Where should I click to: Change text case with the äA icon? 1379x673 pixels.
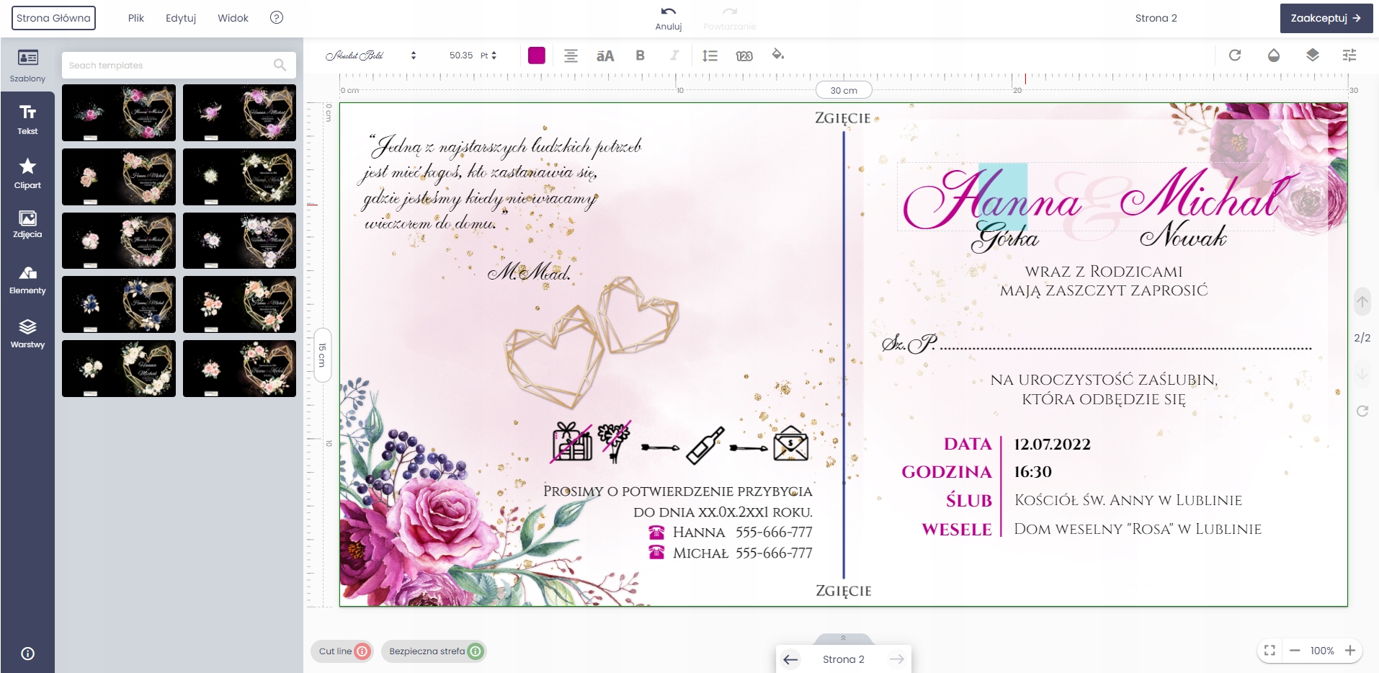pos(605,55)
